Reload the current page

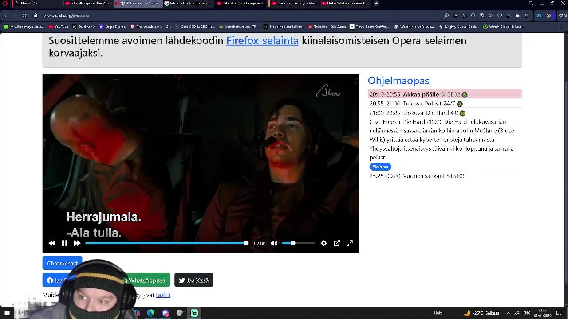click(x=24, y=16)
